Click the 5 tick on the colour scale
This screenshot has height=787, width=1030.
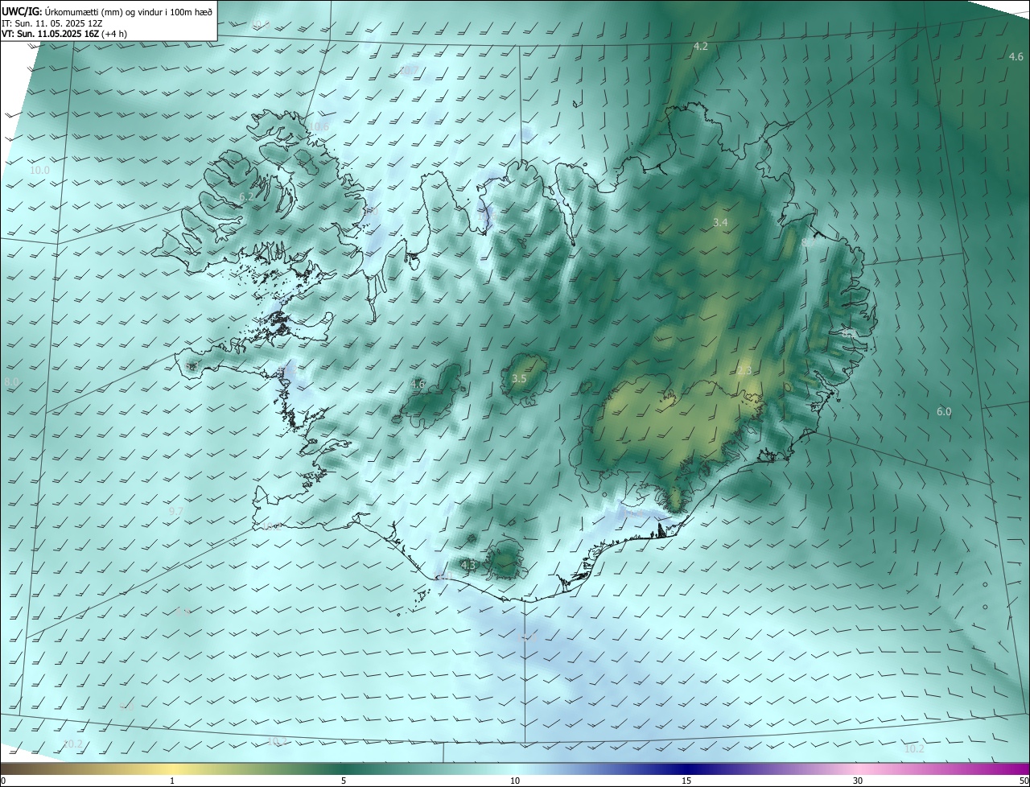pyautogui.click(x=344, y=781)
